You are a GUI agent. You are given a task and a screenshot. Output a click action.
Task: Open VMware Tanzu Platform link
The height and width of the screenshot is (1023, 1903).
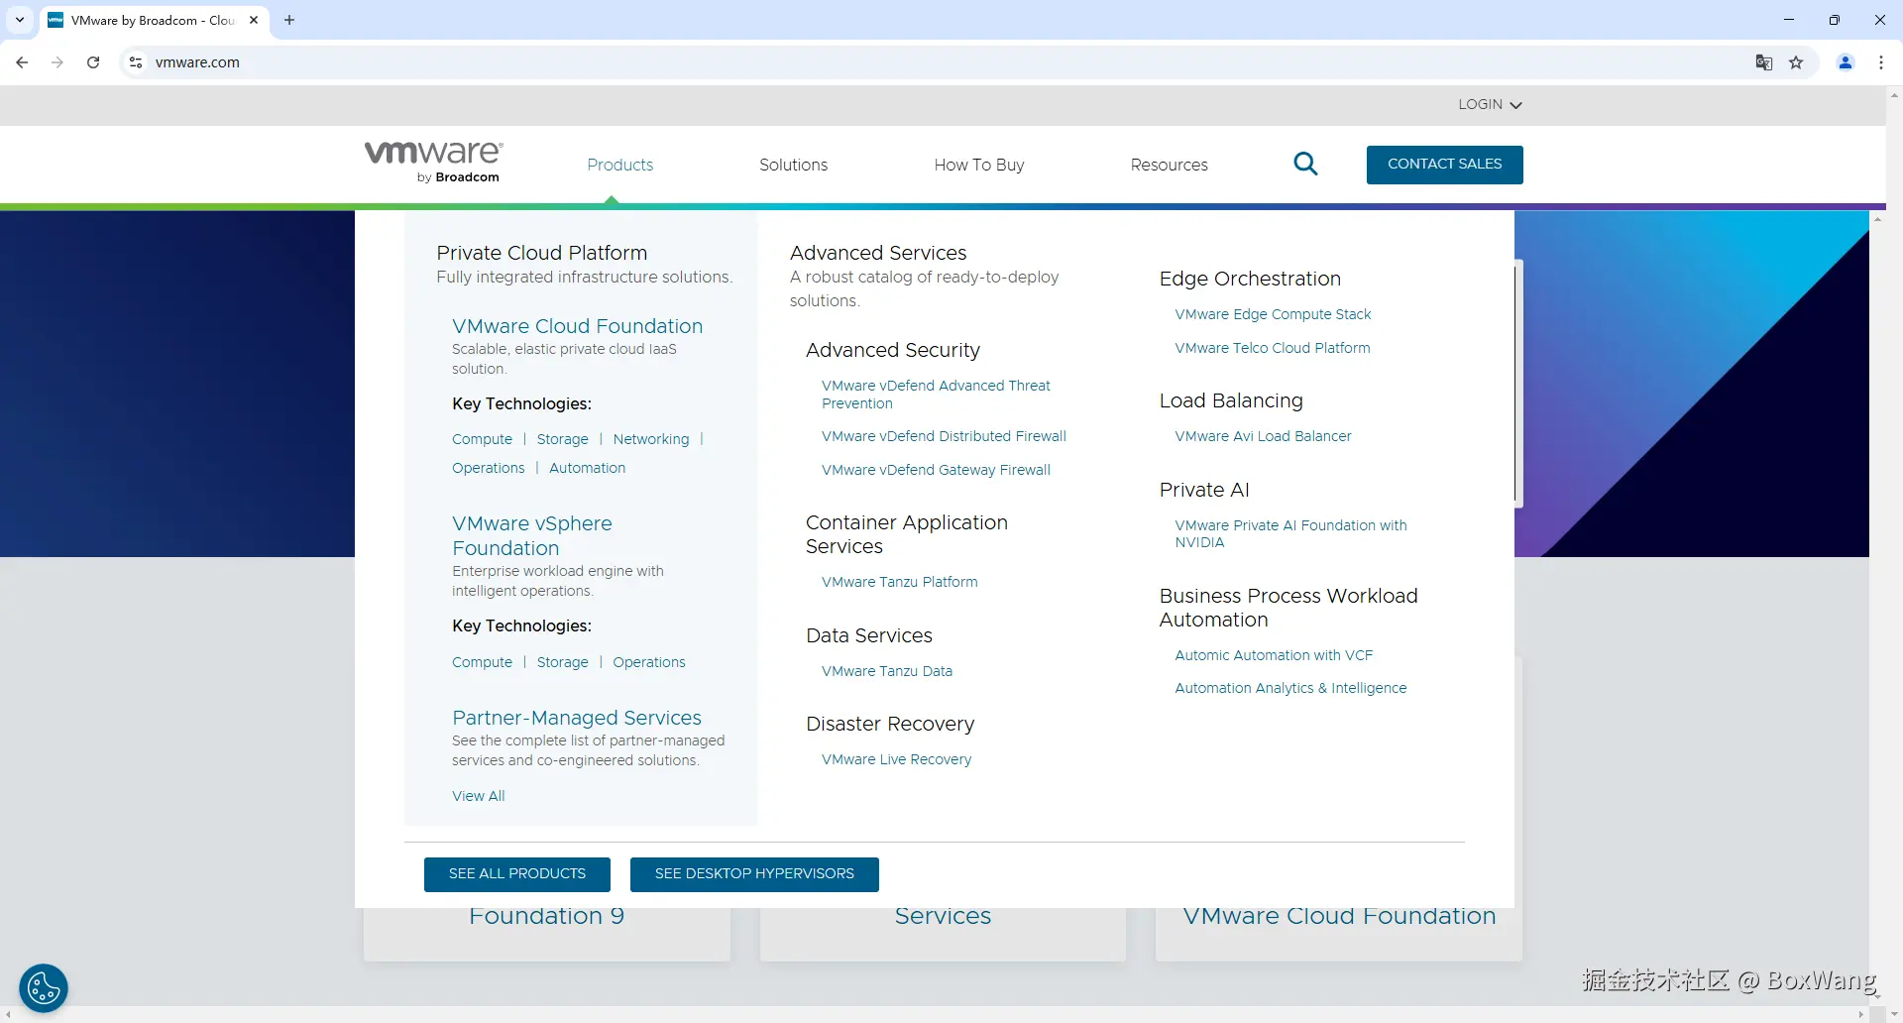coord(900,582)
